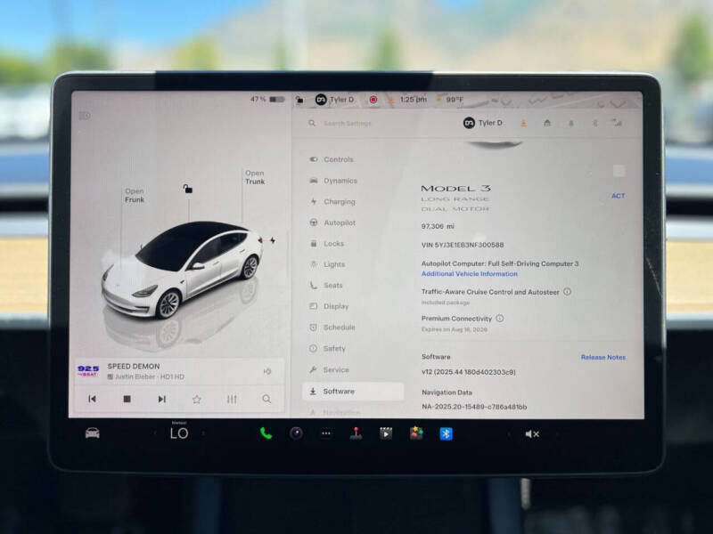Open Bluetooth app in bottom bar
This screenshot has height=534, width=713.
click(447, 433)
